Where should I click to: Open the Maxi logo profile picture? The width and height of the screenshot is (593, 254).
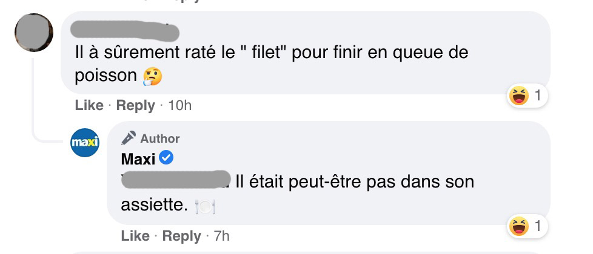pyautogui.click(x=85, y=143)
